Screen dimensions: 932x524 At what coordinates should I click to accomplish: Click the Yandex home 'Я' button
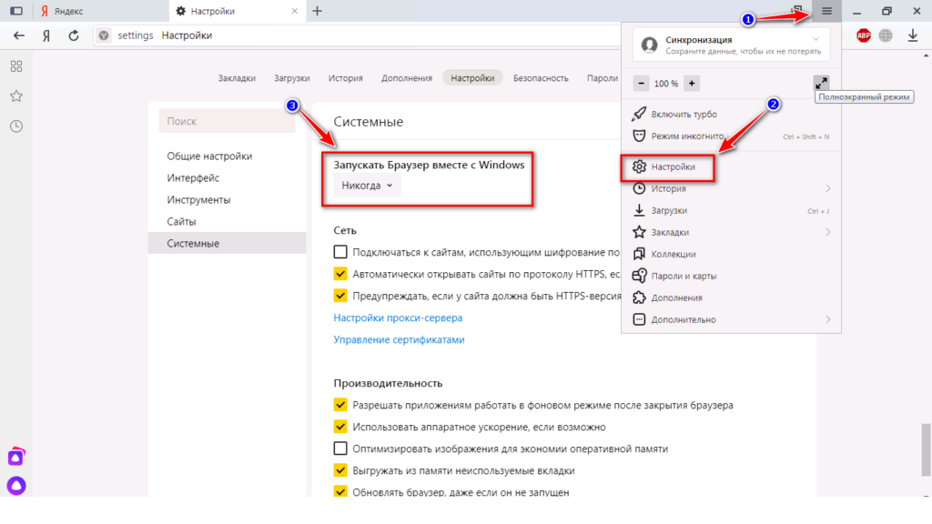click(x=46, y=35)
